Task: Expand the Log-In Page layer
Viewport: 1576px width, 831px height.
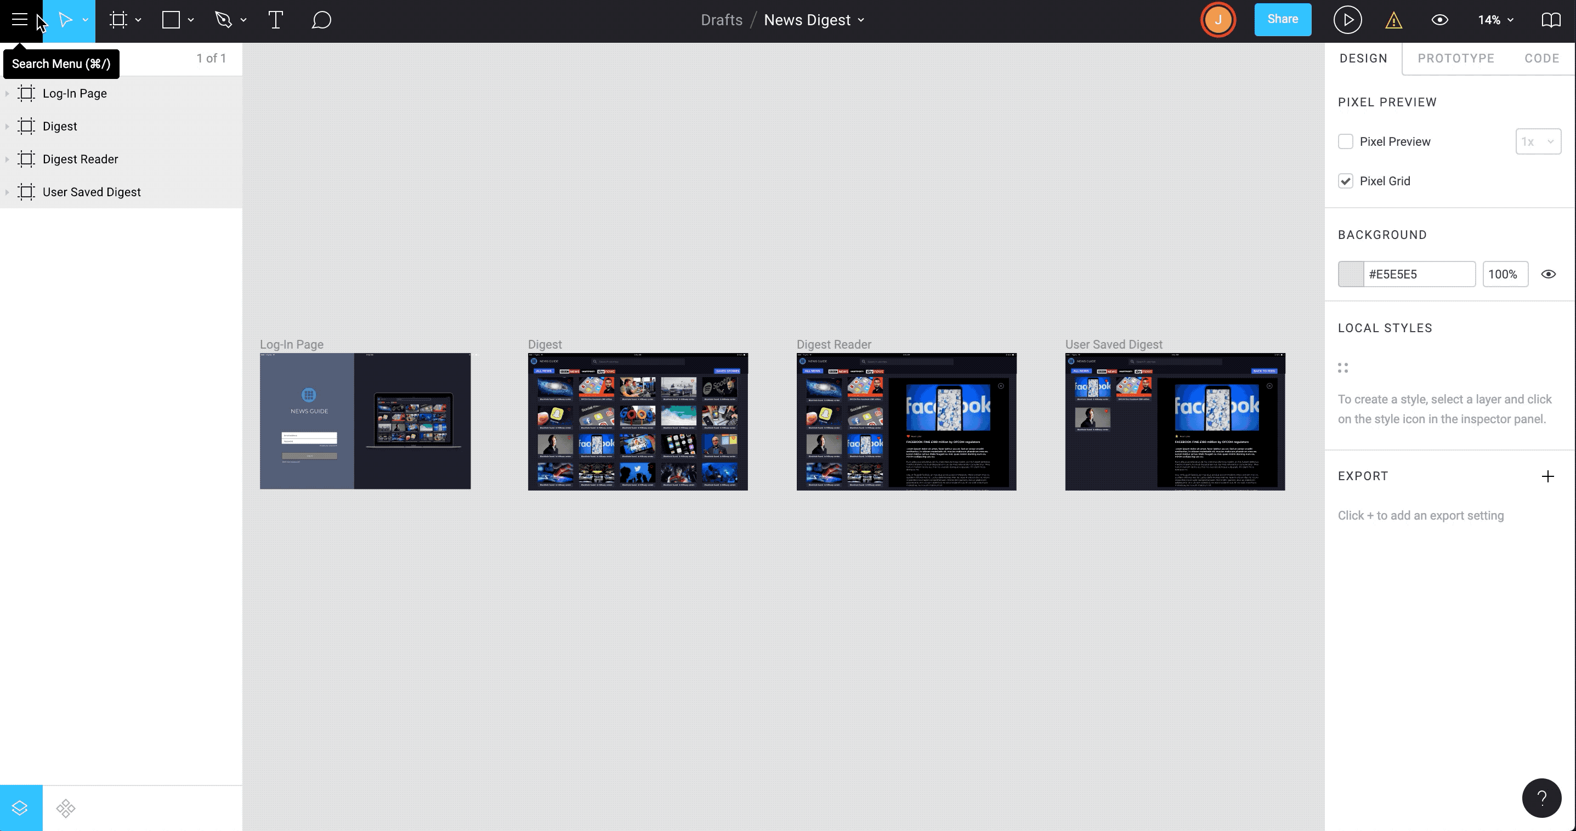Action: coord(7,94)
